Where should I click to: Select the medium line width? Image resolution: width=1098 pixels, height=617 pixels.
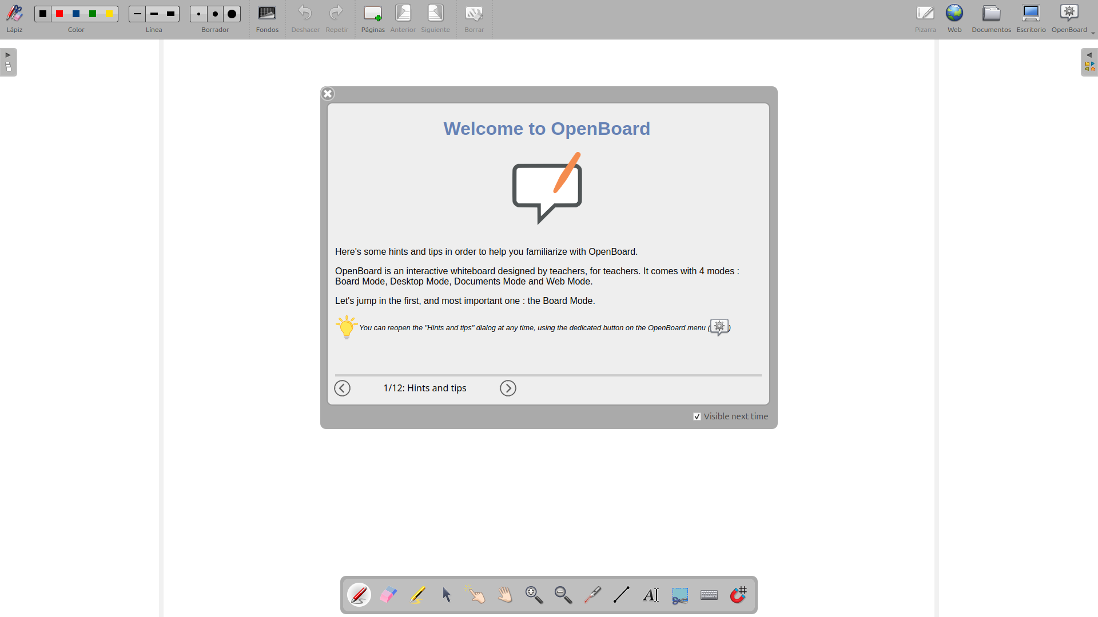[154, 14]
